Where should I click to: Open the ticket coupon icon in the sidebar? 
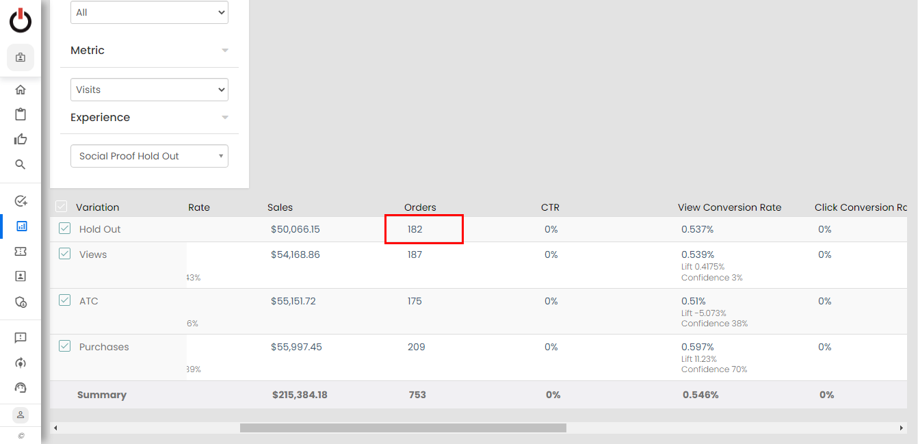pos(21,251)
